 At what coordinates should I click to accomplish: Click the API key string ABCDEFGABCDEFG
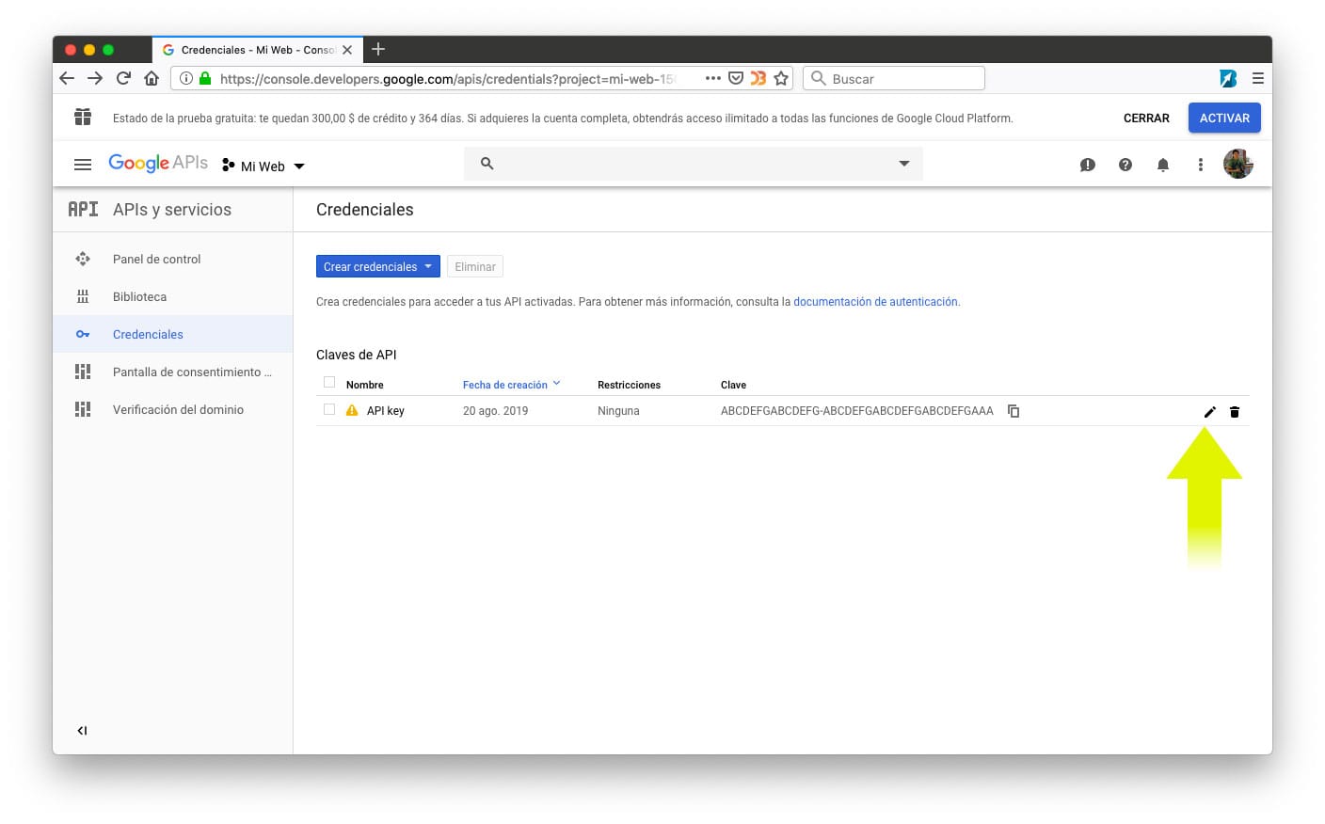click(856, 411)
